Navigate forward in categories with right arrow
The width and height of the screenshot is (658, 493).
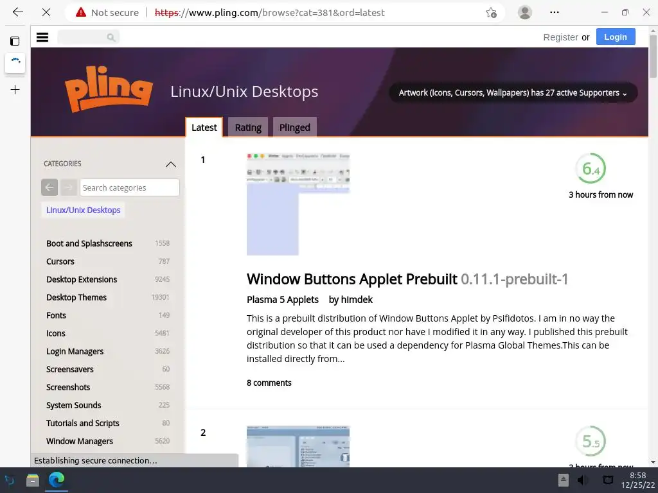tap(69, 187)
